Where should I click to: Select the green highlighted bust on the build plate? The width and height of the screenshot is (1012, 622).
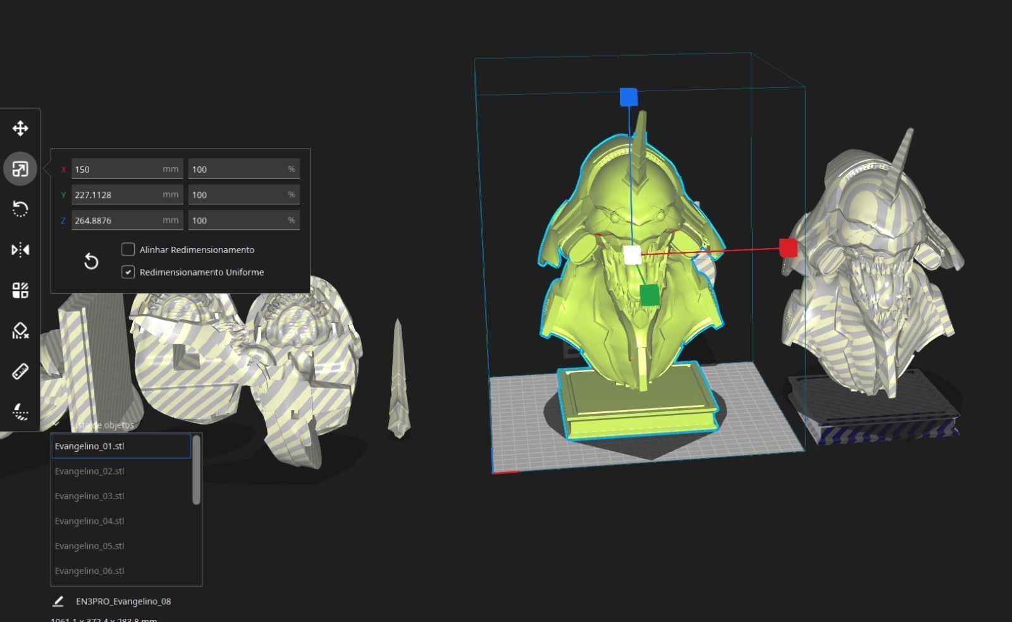pos(631,275)
